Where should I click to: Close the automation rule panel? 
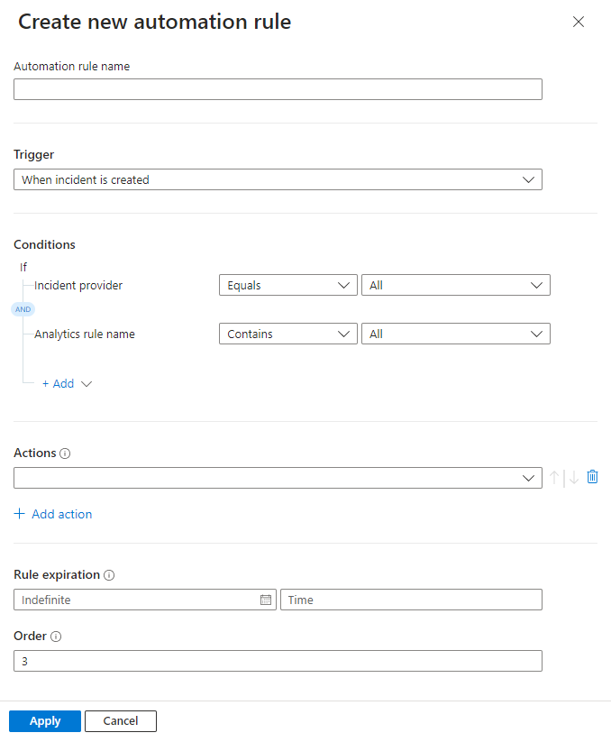[x=579, y=22]
